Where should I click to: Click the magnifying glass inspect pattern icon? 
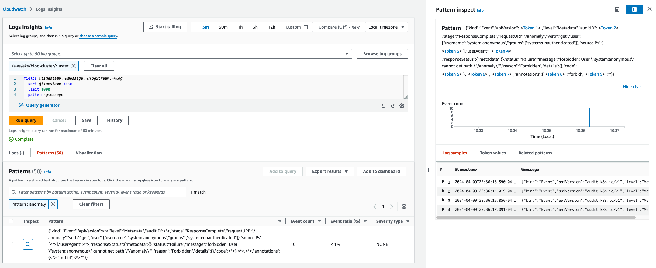click(28, 244)
